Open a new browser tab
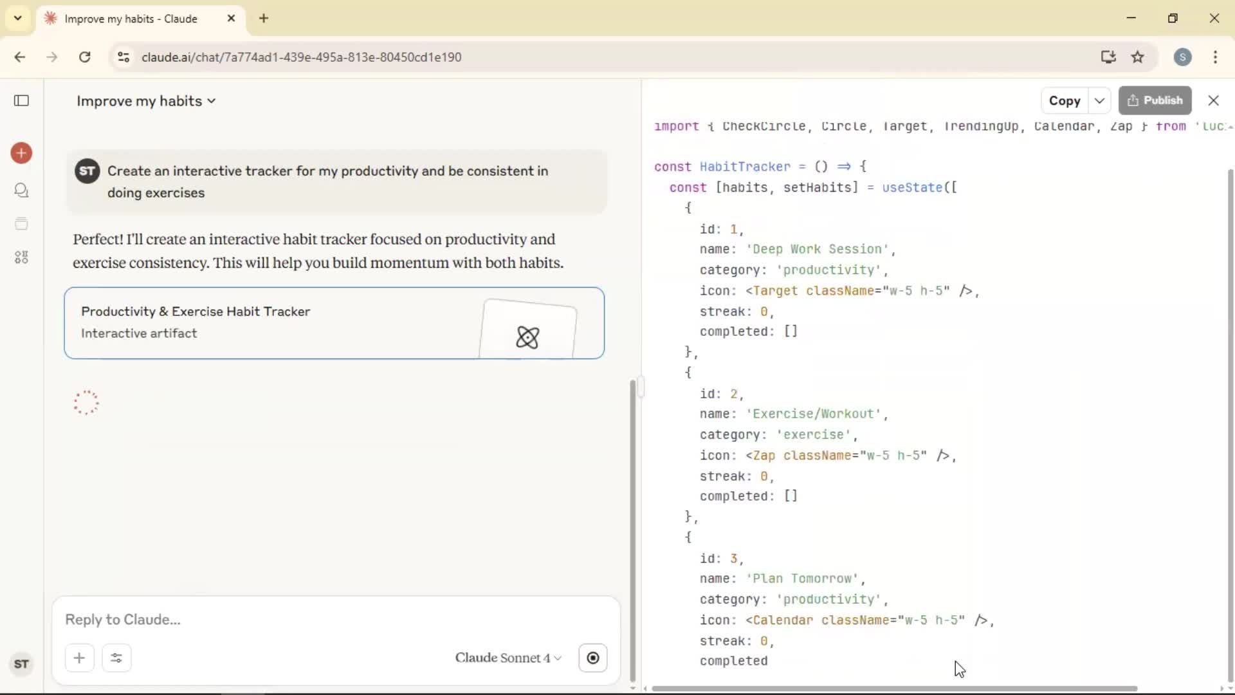This screenshot has height=695, width=1235. 264,18
